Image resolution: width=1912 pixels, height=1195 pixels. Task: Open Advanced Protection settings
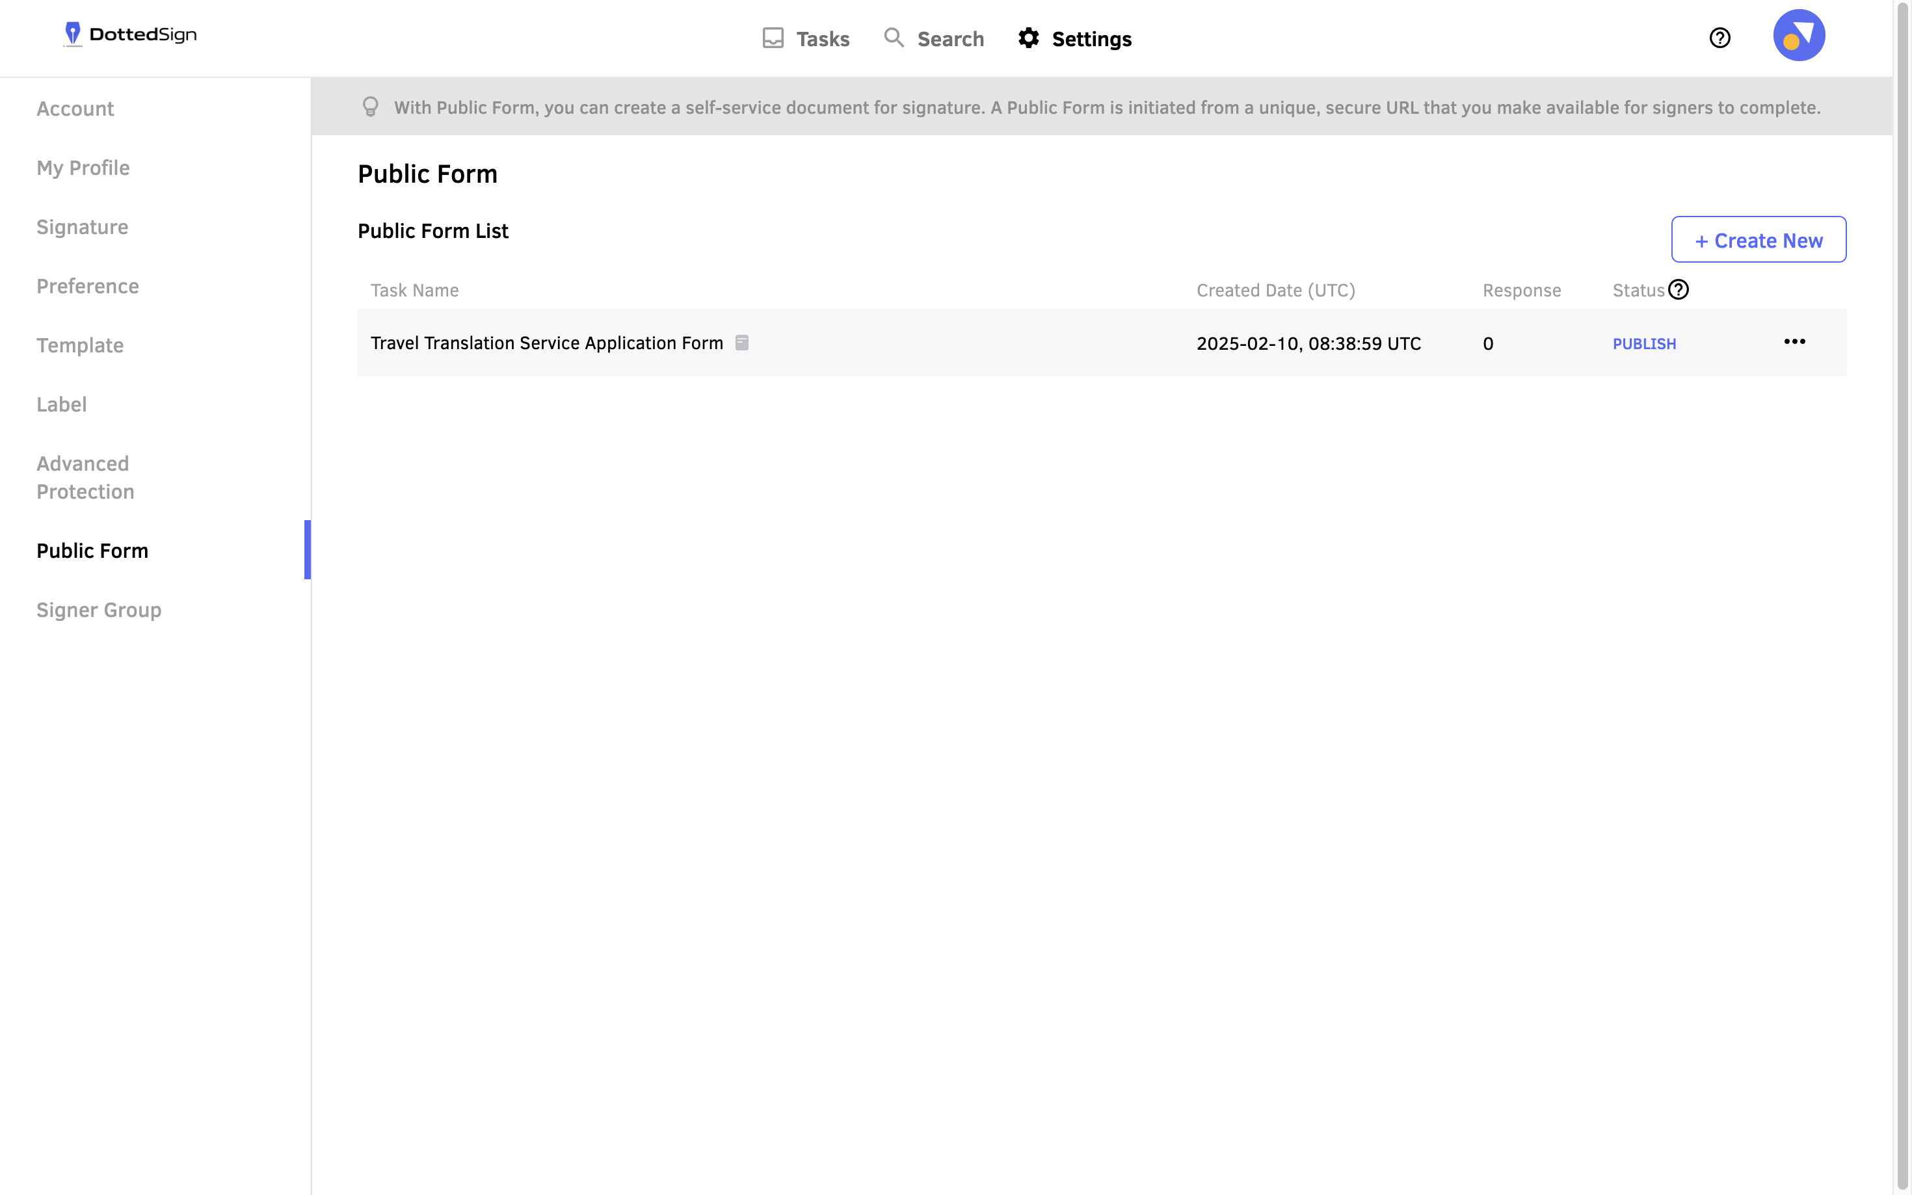pos(85,477)
